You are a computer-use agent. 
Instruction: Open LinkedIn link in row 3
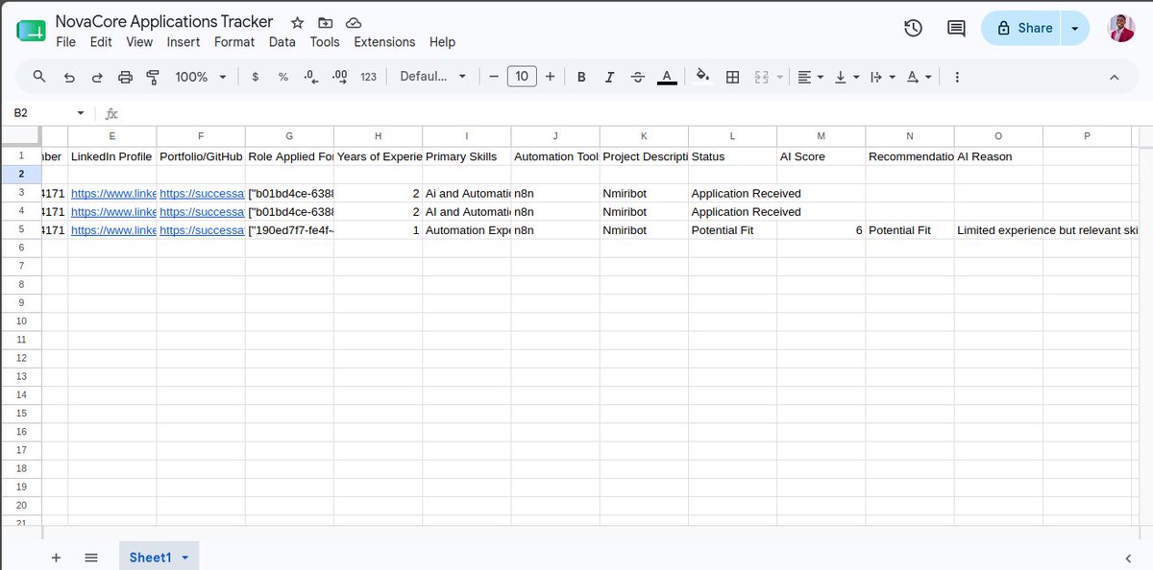(111, 193)
